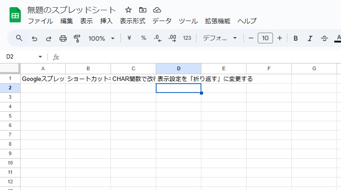Click the search menus magnifier icon
341x190 pixels.
coord(19,38)
